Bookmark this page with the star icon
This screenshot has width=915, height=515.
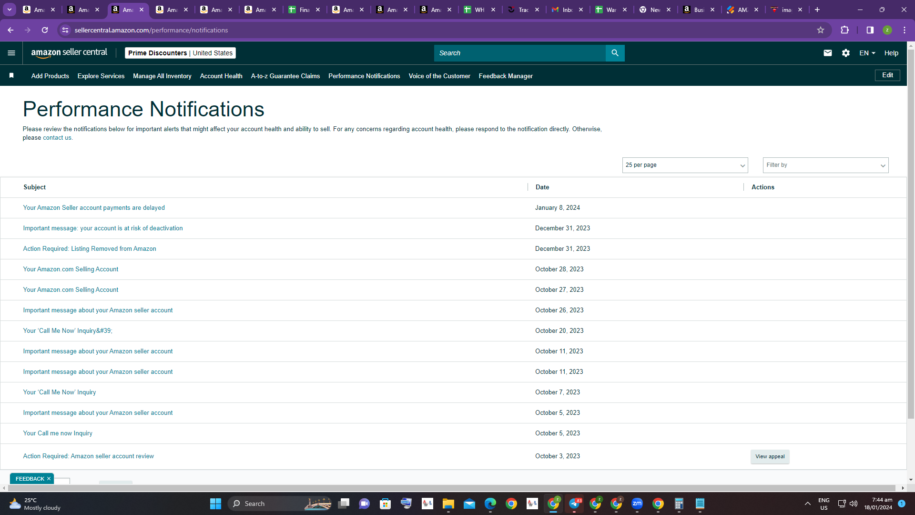point(821,30)
